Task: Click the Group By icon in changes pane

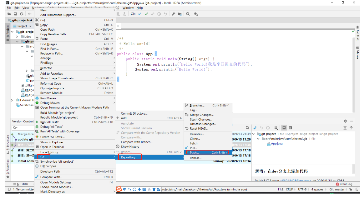Action: [276, 128]
